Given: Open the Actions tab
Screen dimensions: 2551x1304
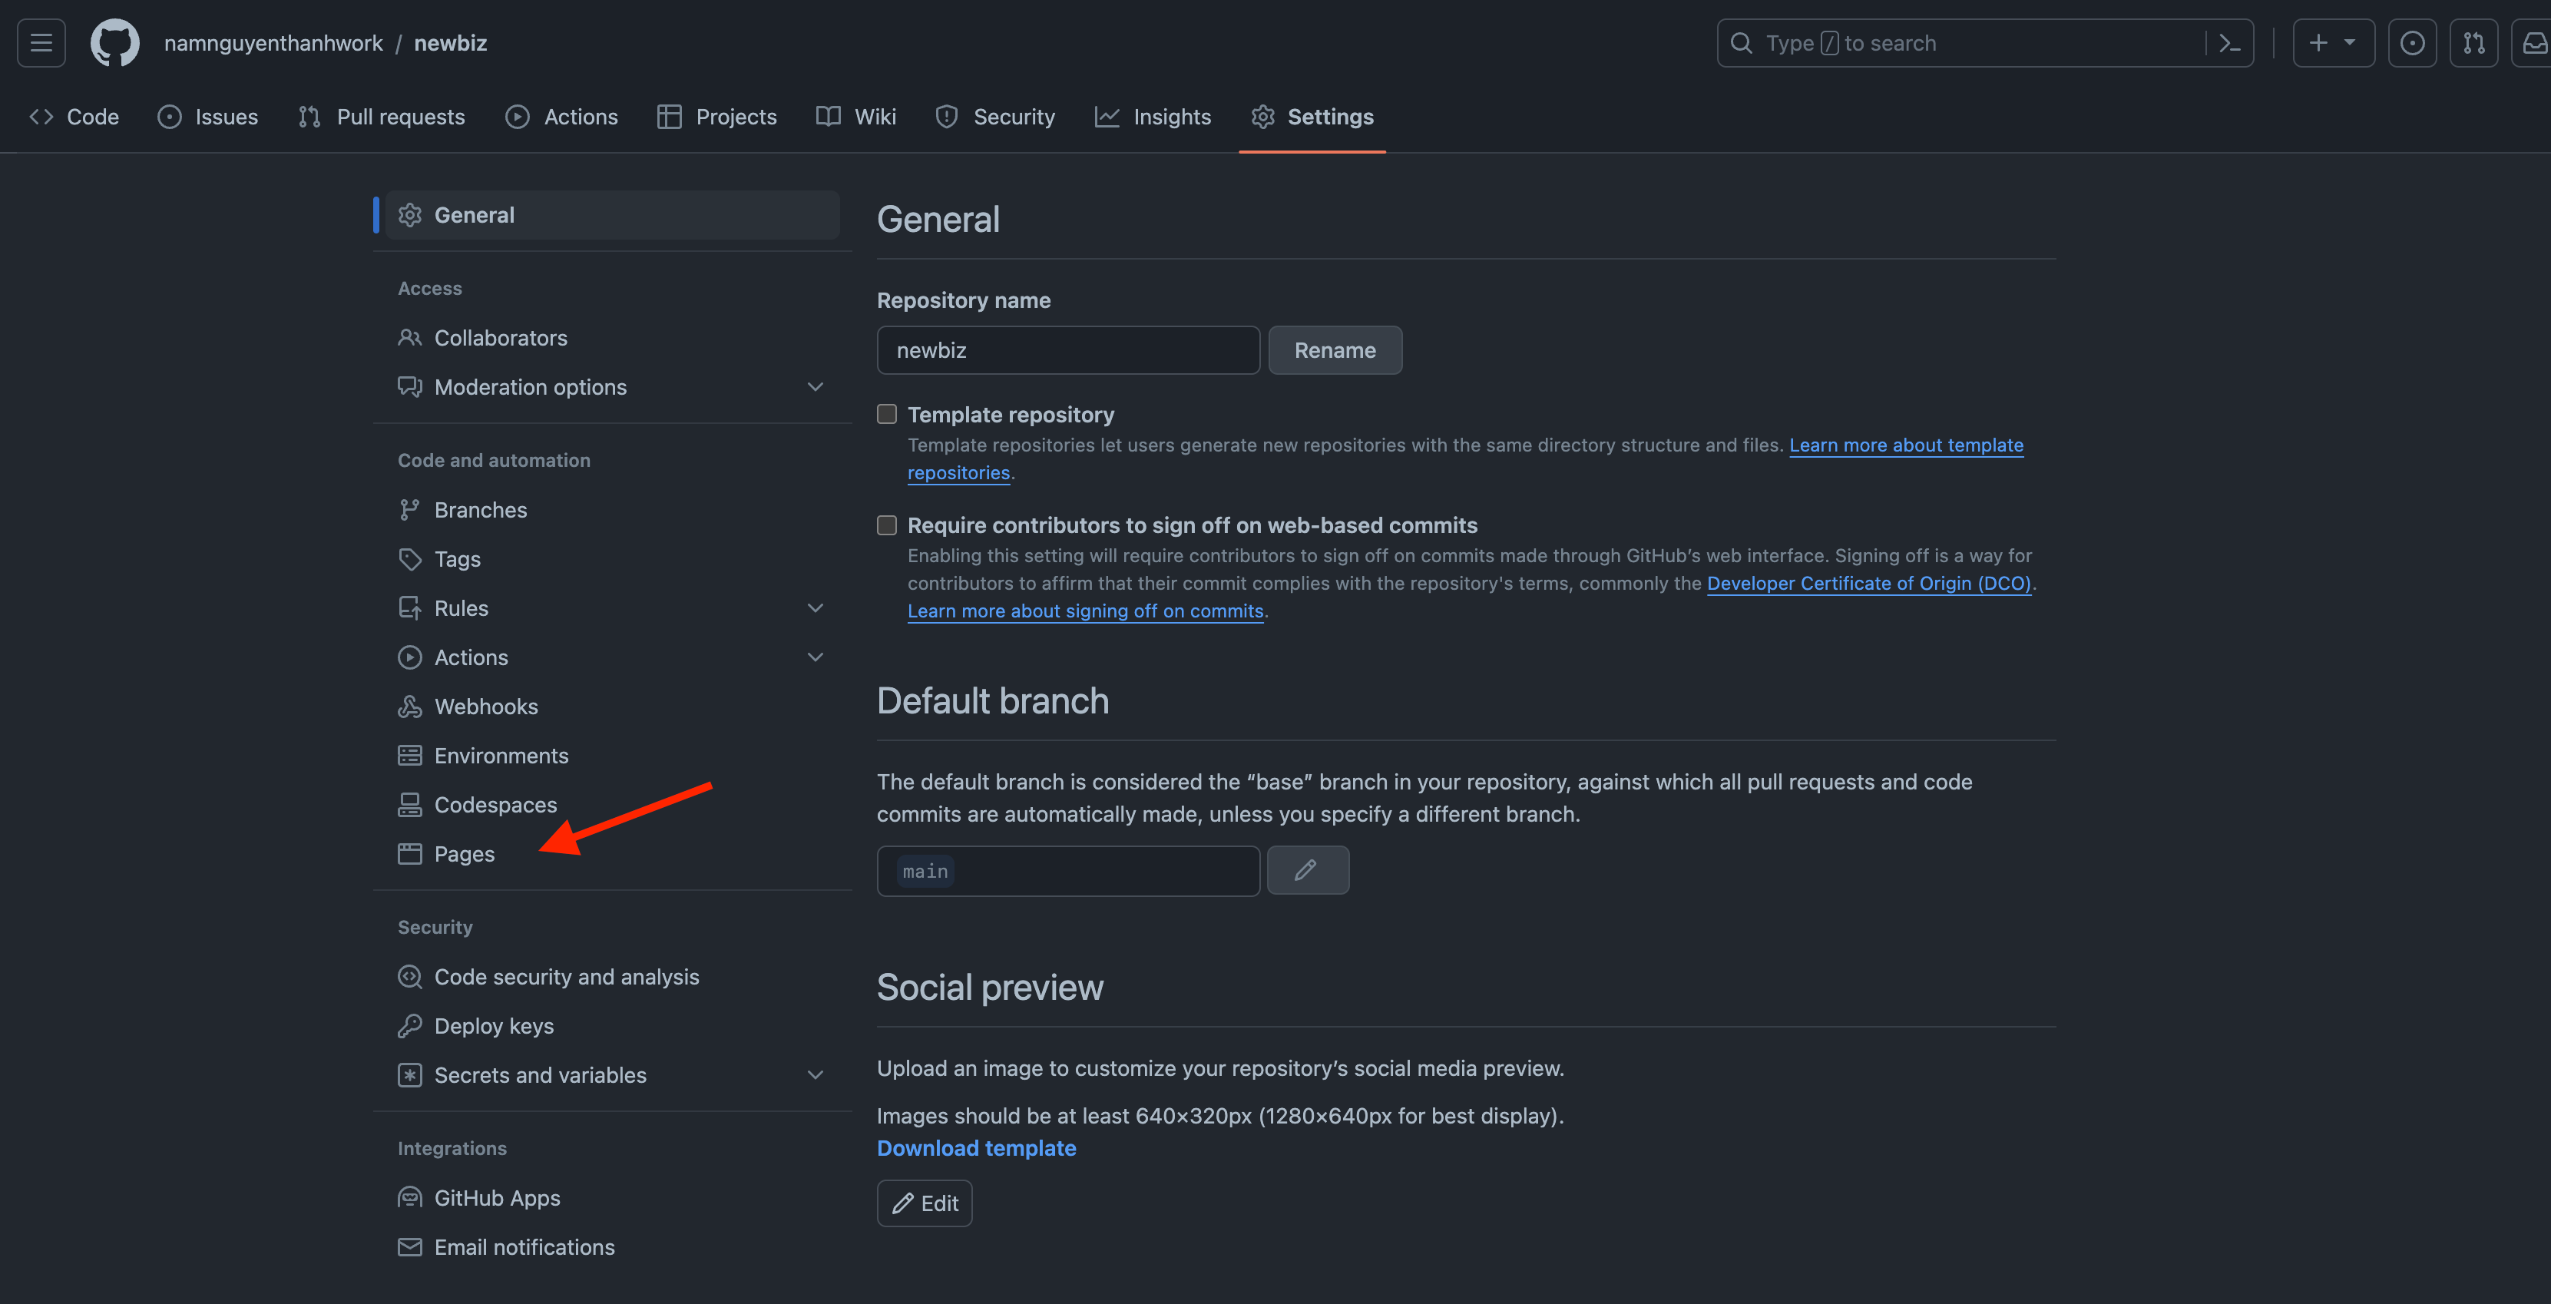Looking at the screenshot, I should click(x=561, y=117).
